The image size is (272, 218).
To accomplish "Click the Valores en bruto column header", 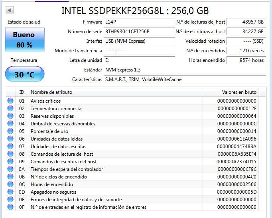I will point(239,92).
